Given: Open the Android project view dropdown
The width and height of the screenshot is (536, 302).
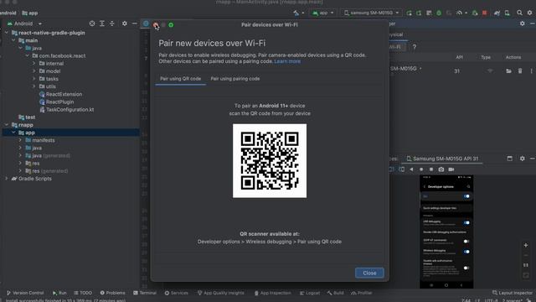Looking at the screenshot, I should click(x=24, y=23).
